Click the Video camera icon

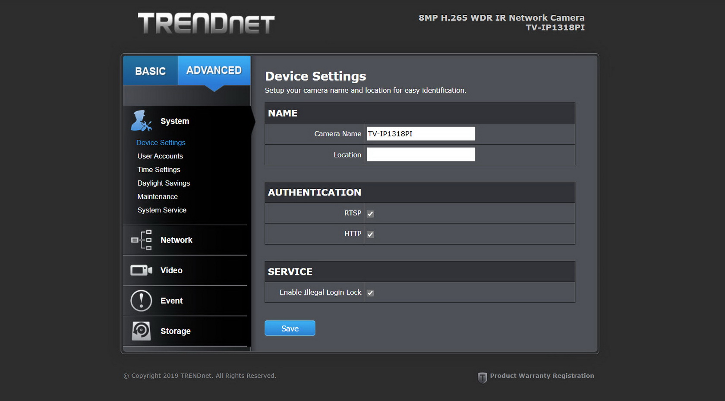click(142, 270)
